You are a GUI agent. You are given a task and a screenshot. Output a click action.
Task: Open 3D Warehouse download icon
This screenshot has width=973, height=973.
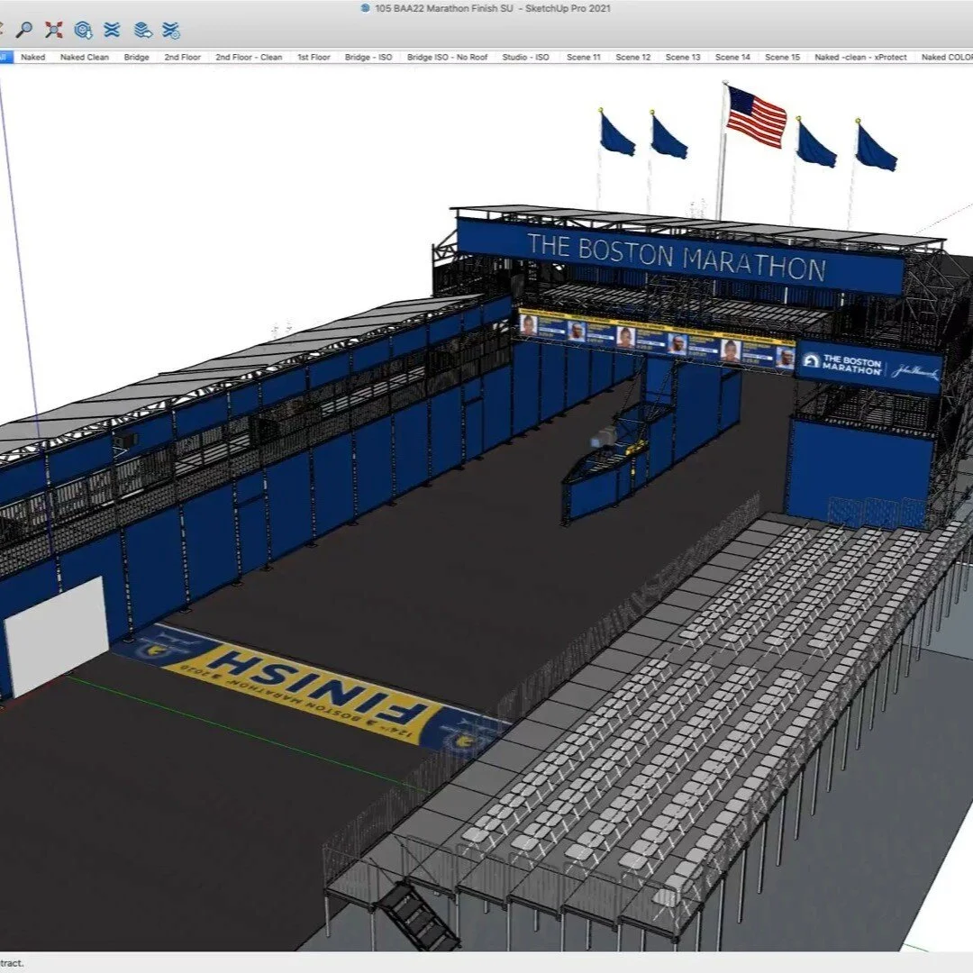(x=83, y=29)
